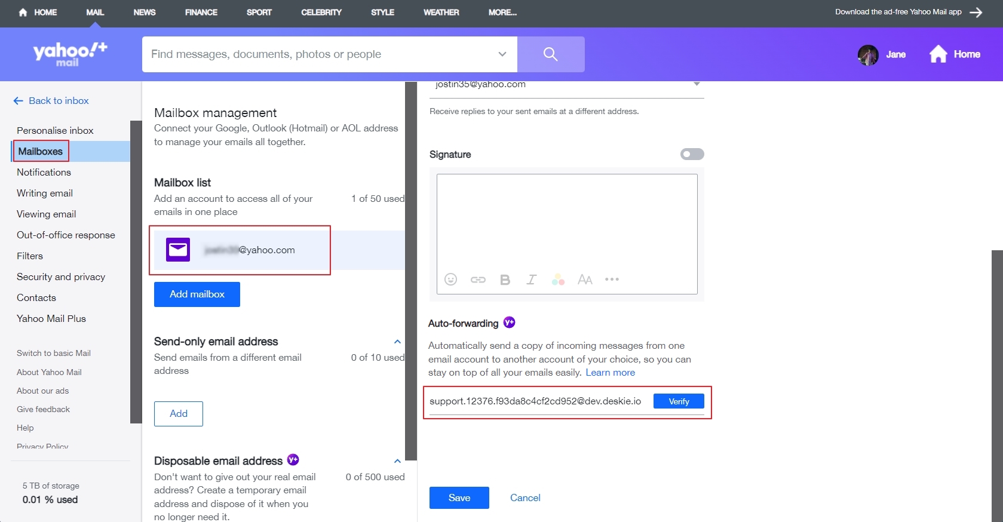Open the Learn more link
1003x522 pixels.
click(610, 372)
